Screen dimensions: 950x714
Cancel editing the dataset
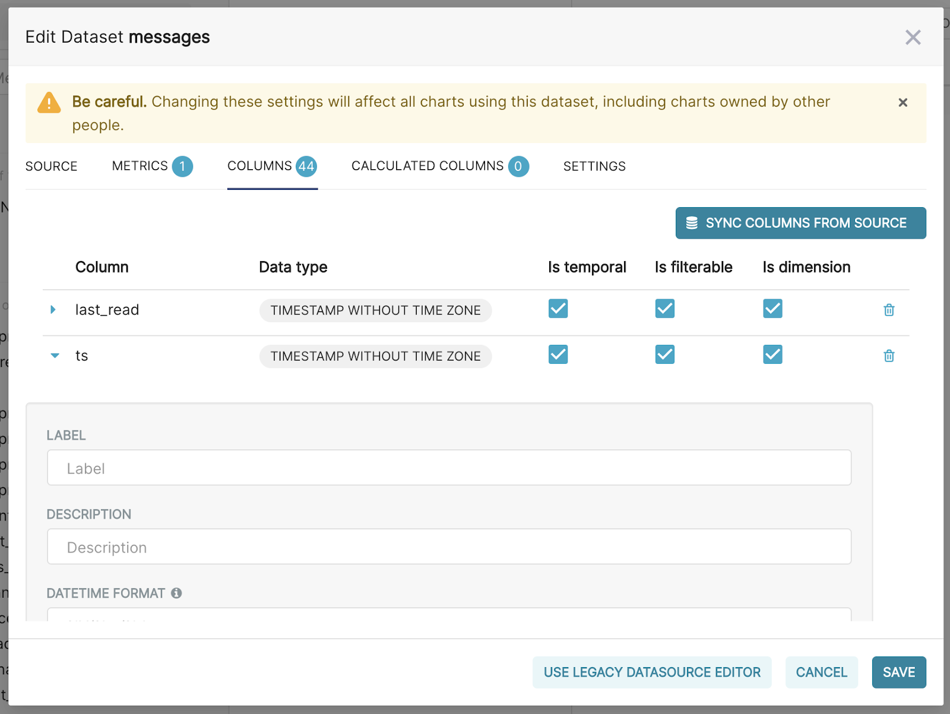(x=821, y=672)
